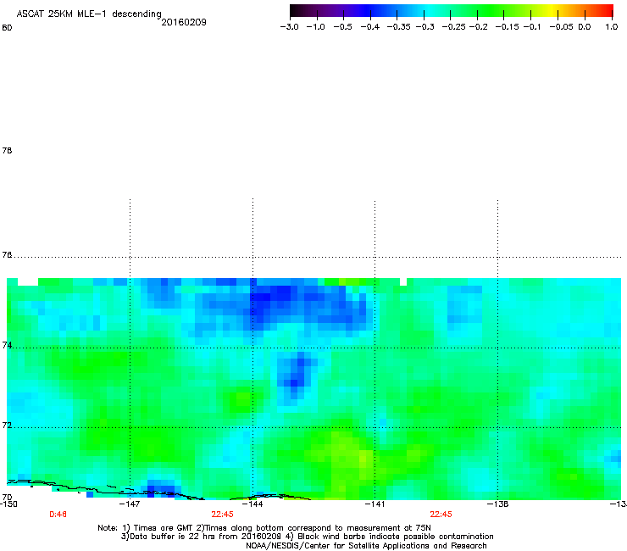Click the longitude axis label -138
Viewport: 627px width, 551px height.
click(x=498, y=504)
